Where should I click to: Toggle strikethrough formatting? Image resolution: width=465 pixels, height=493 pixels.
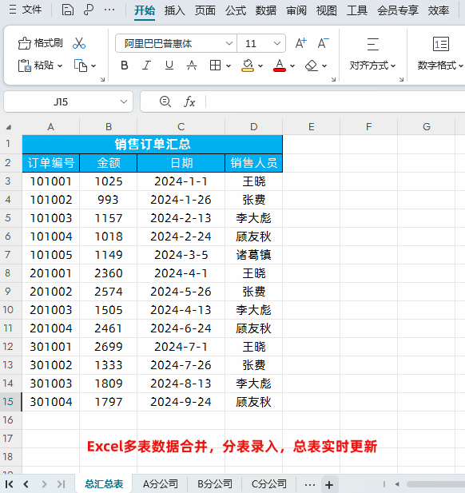pyautogui.click(x=192, y=66)
